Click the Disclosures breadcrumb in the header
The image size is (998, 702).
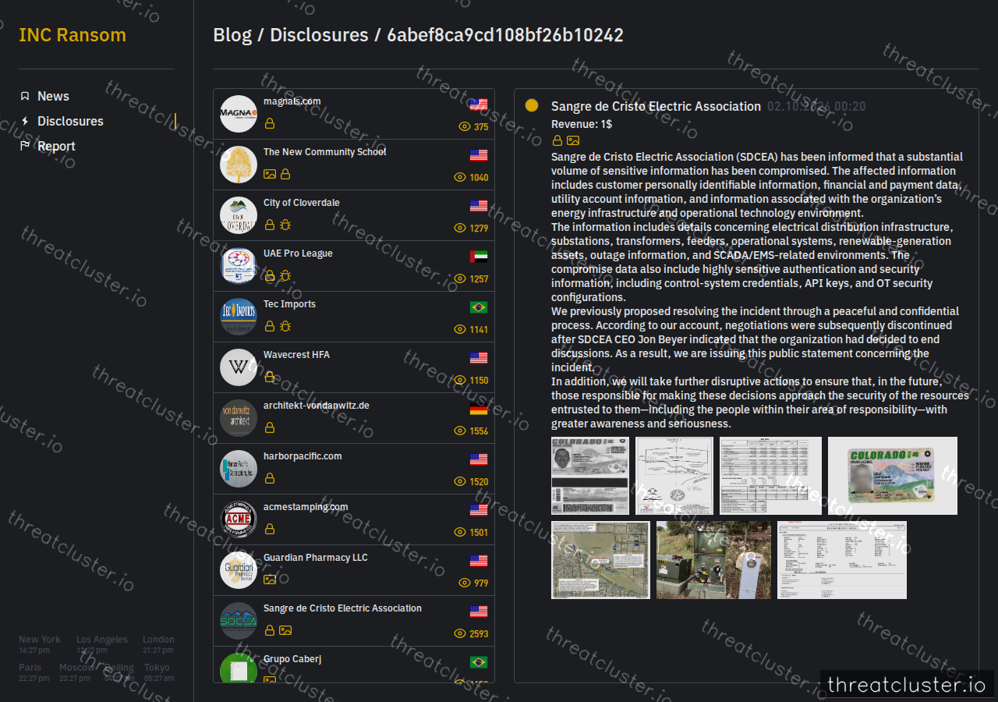(x=319, y=35)
